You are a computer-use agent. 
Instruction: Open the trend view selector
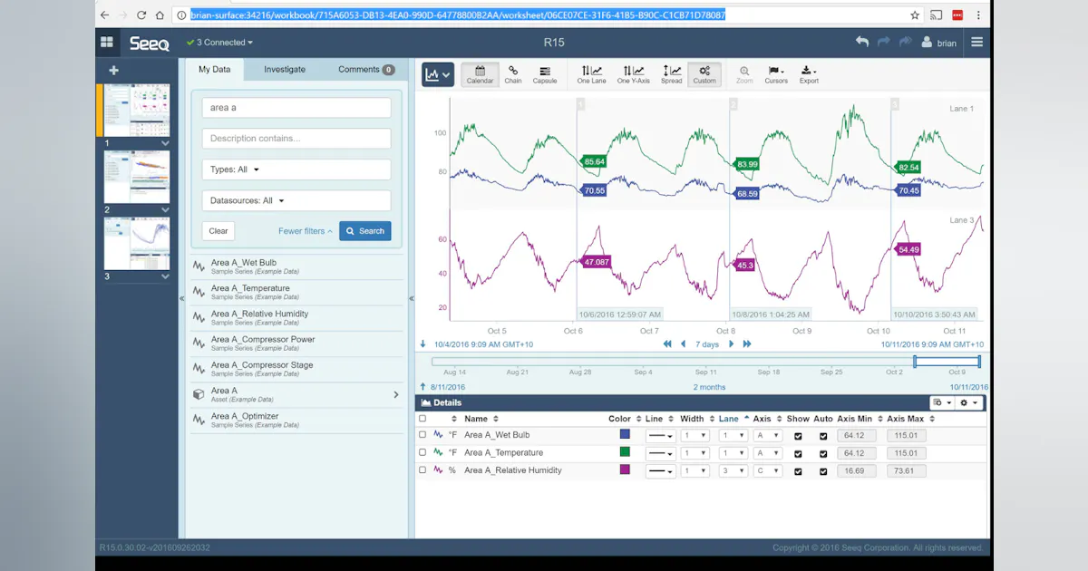[x=437, y=74]
